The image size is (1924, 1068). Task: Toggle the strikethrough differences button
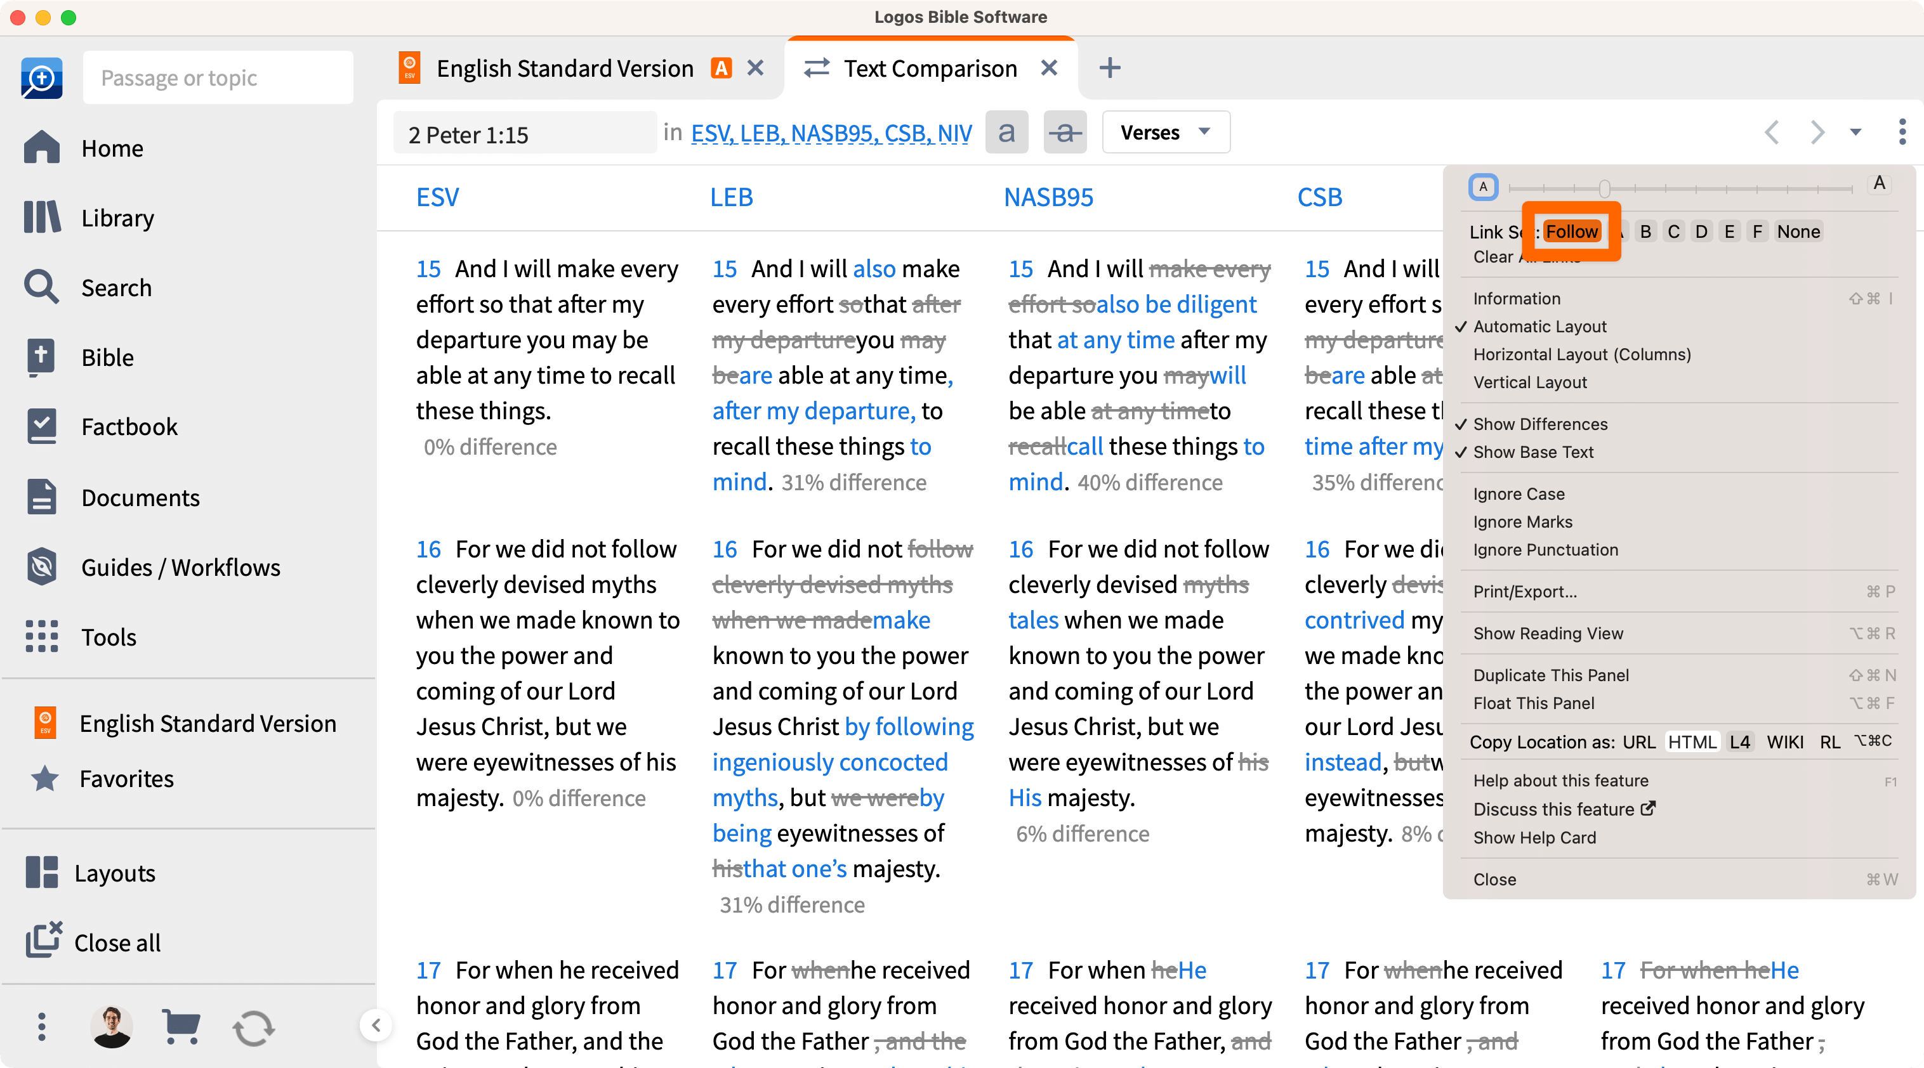pyautogui.click(x=1064, y=132)
